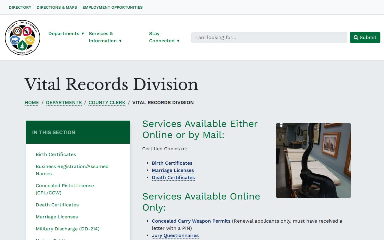
Task: Open Jury Questionnaires link
Action: click(x=175, y=235)
